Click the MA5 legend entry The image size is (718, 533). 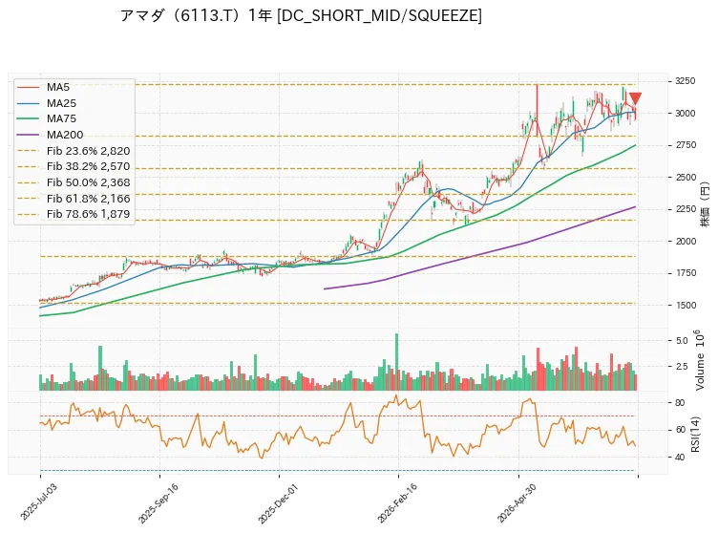click(x=43, y=87)
